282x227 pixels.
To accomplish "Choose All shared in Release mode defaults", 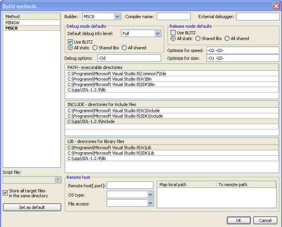I will (227, 39).
